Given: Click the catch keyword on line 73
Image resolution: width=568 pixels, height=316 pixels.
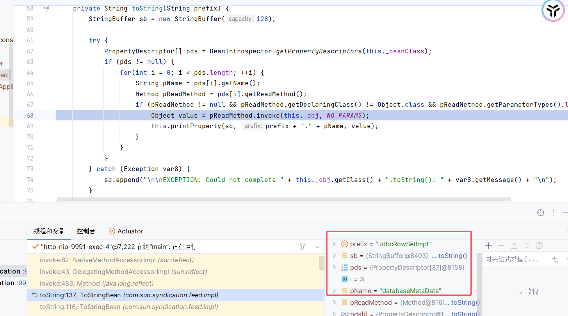Looking at the screenshot, I should (106, 169).
